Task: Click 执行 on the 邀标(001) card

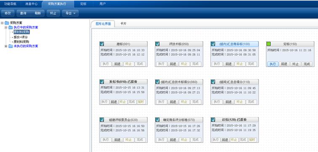Action: click(106, 64)
